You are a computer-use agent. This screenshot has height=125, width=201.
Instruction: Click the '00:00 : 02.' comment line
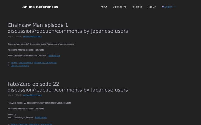[x=12, y=115]
